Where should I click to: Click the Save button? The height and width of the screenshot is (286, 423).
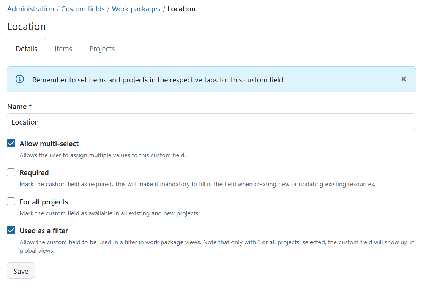point(21,270)
